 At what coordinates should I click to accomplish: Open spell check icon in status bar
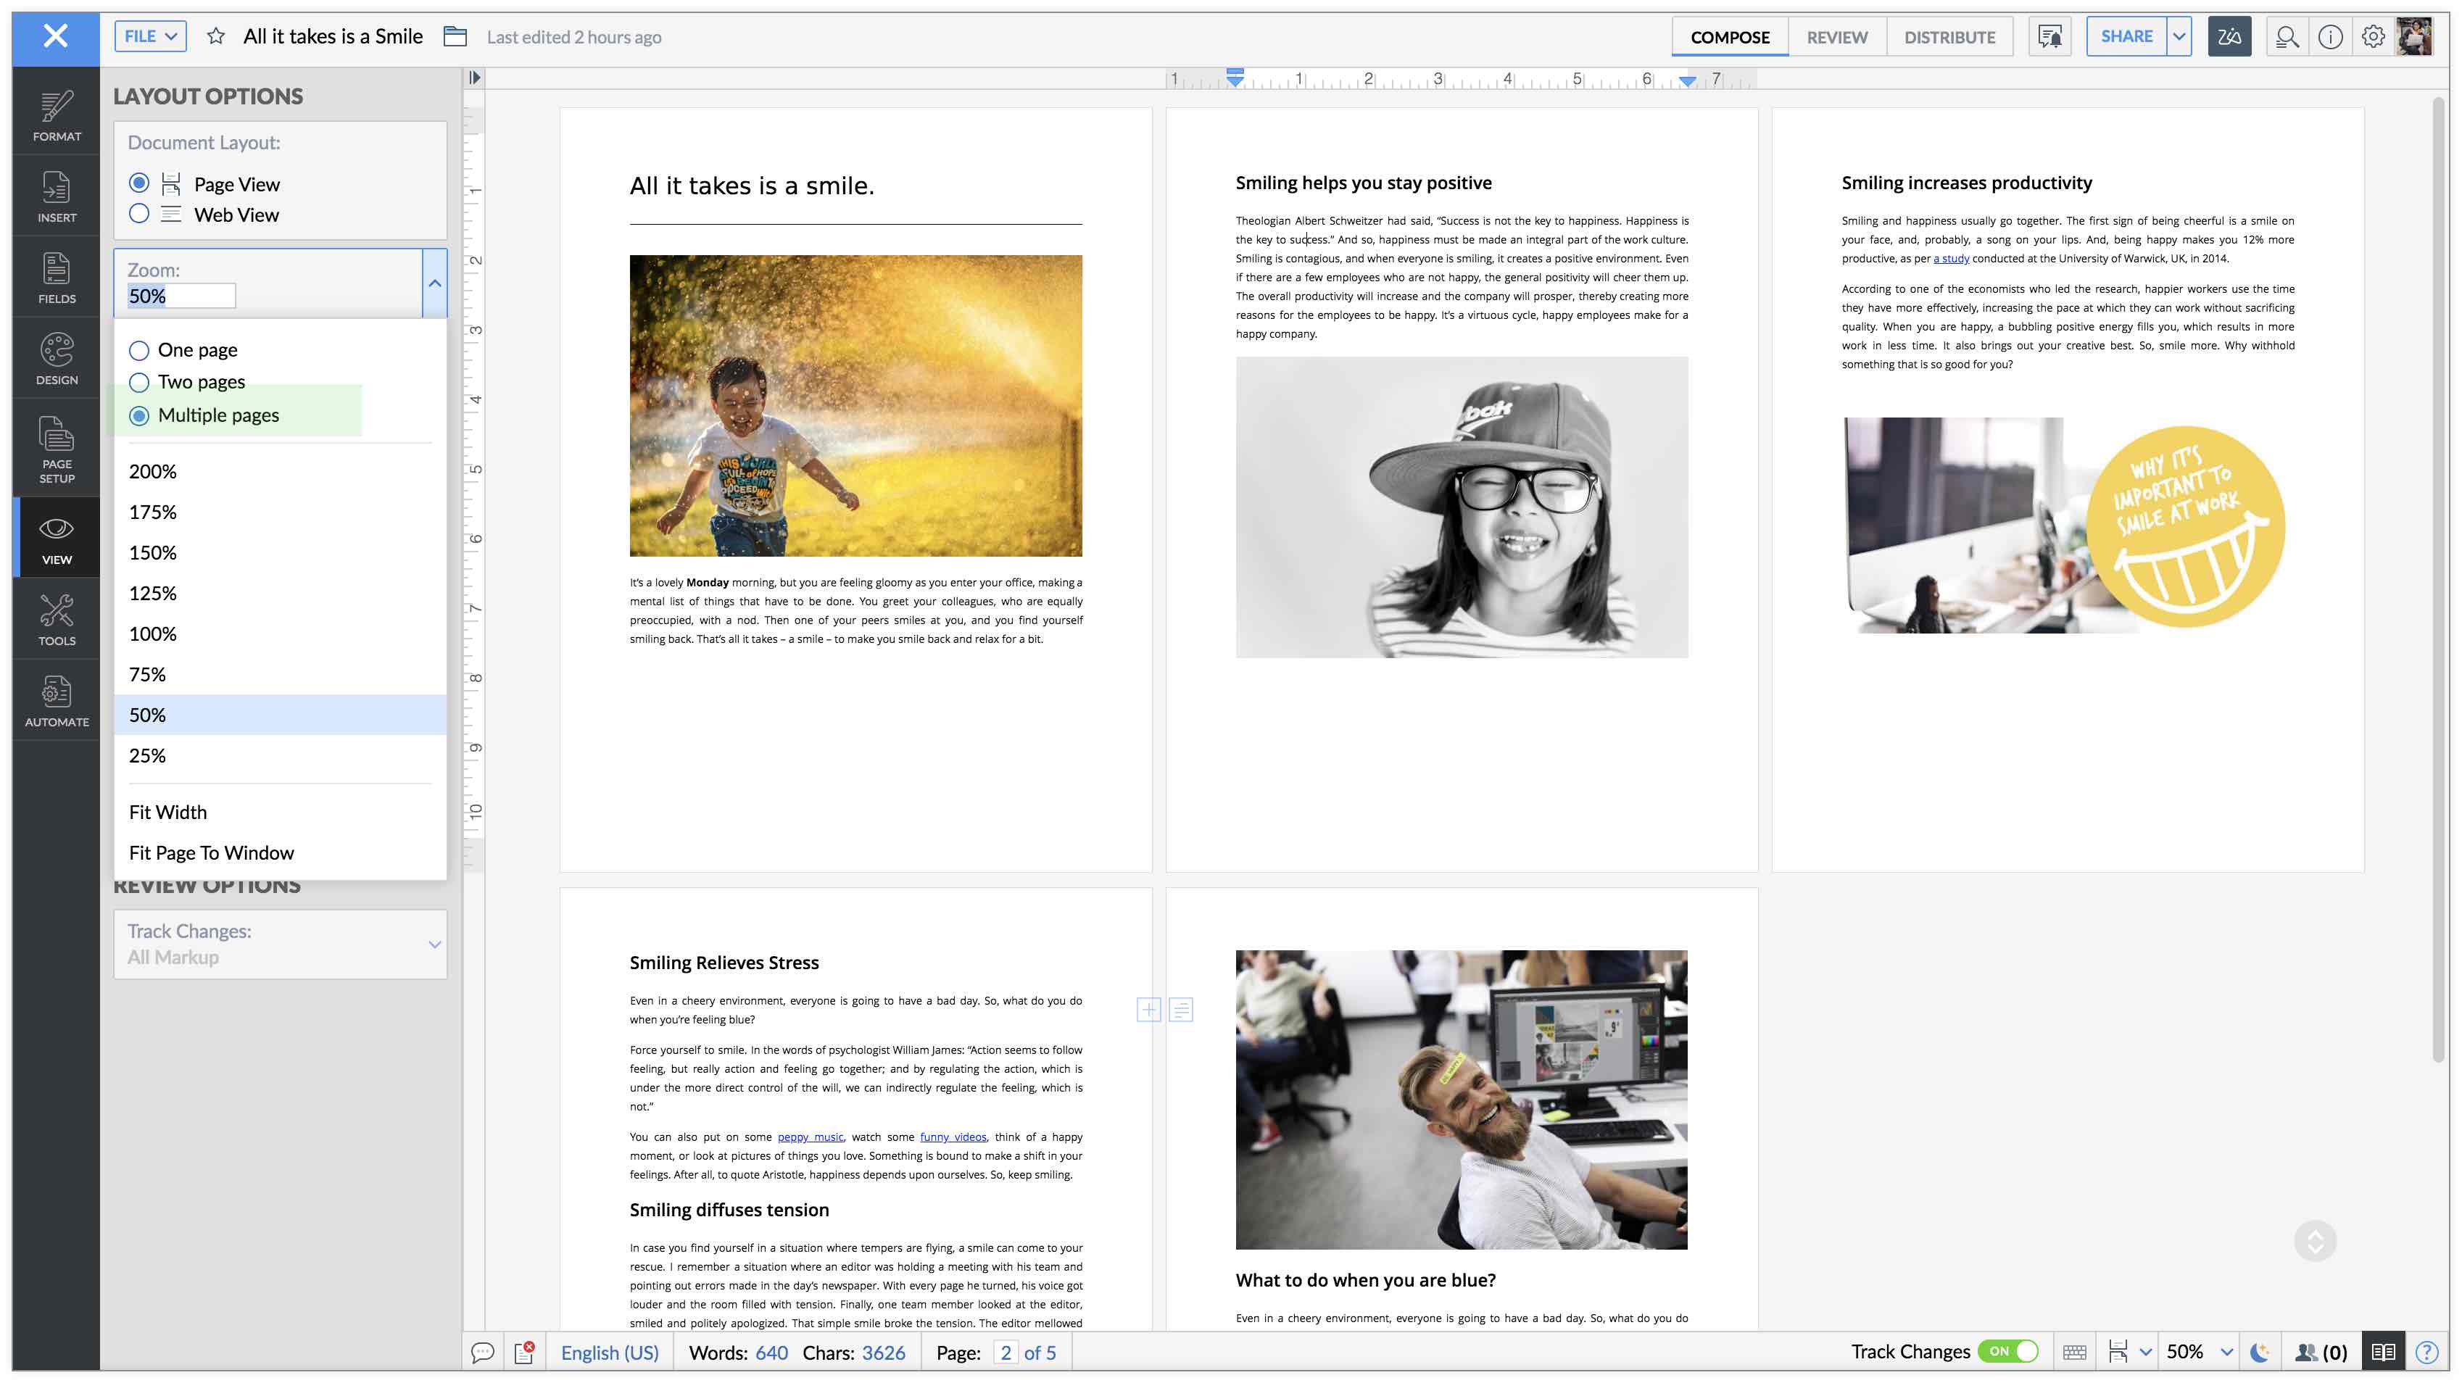523,1351
